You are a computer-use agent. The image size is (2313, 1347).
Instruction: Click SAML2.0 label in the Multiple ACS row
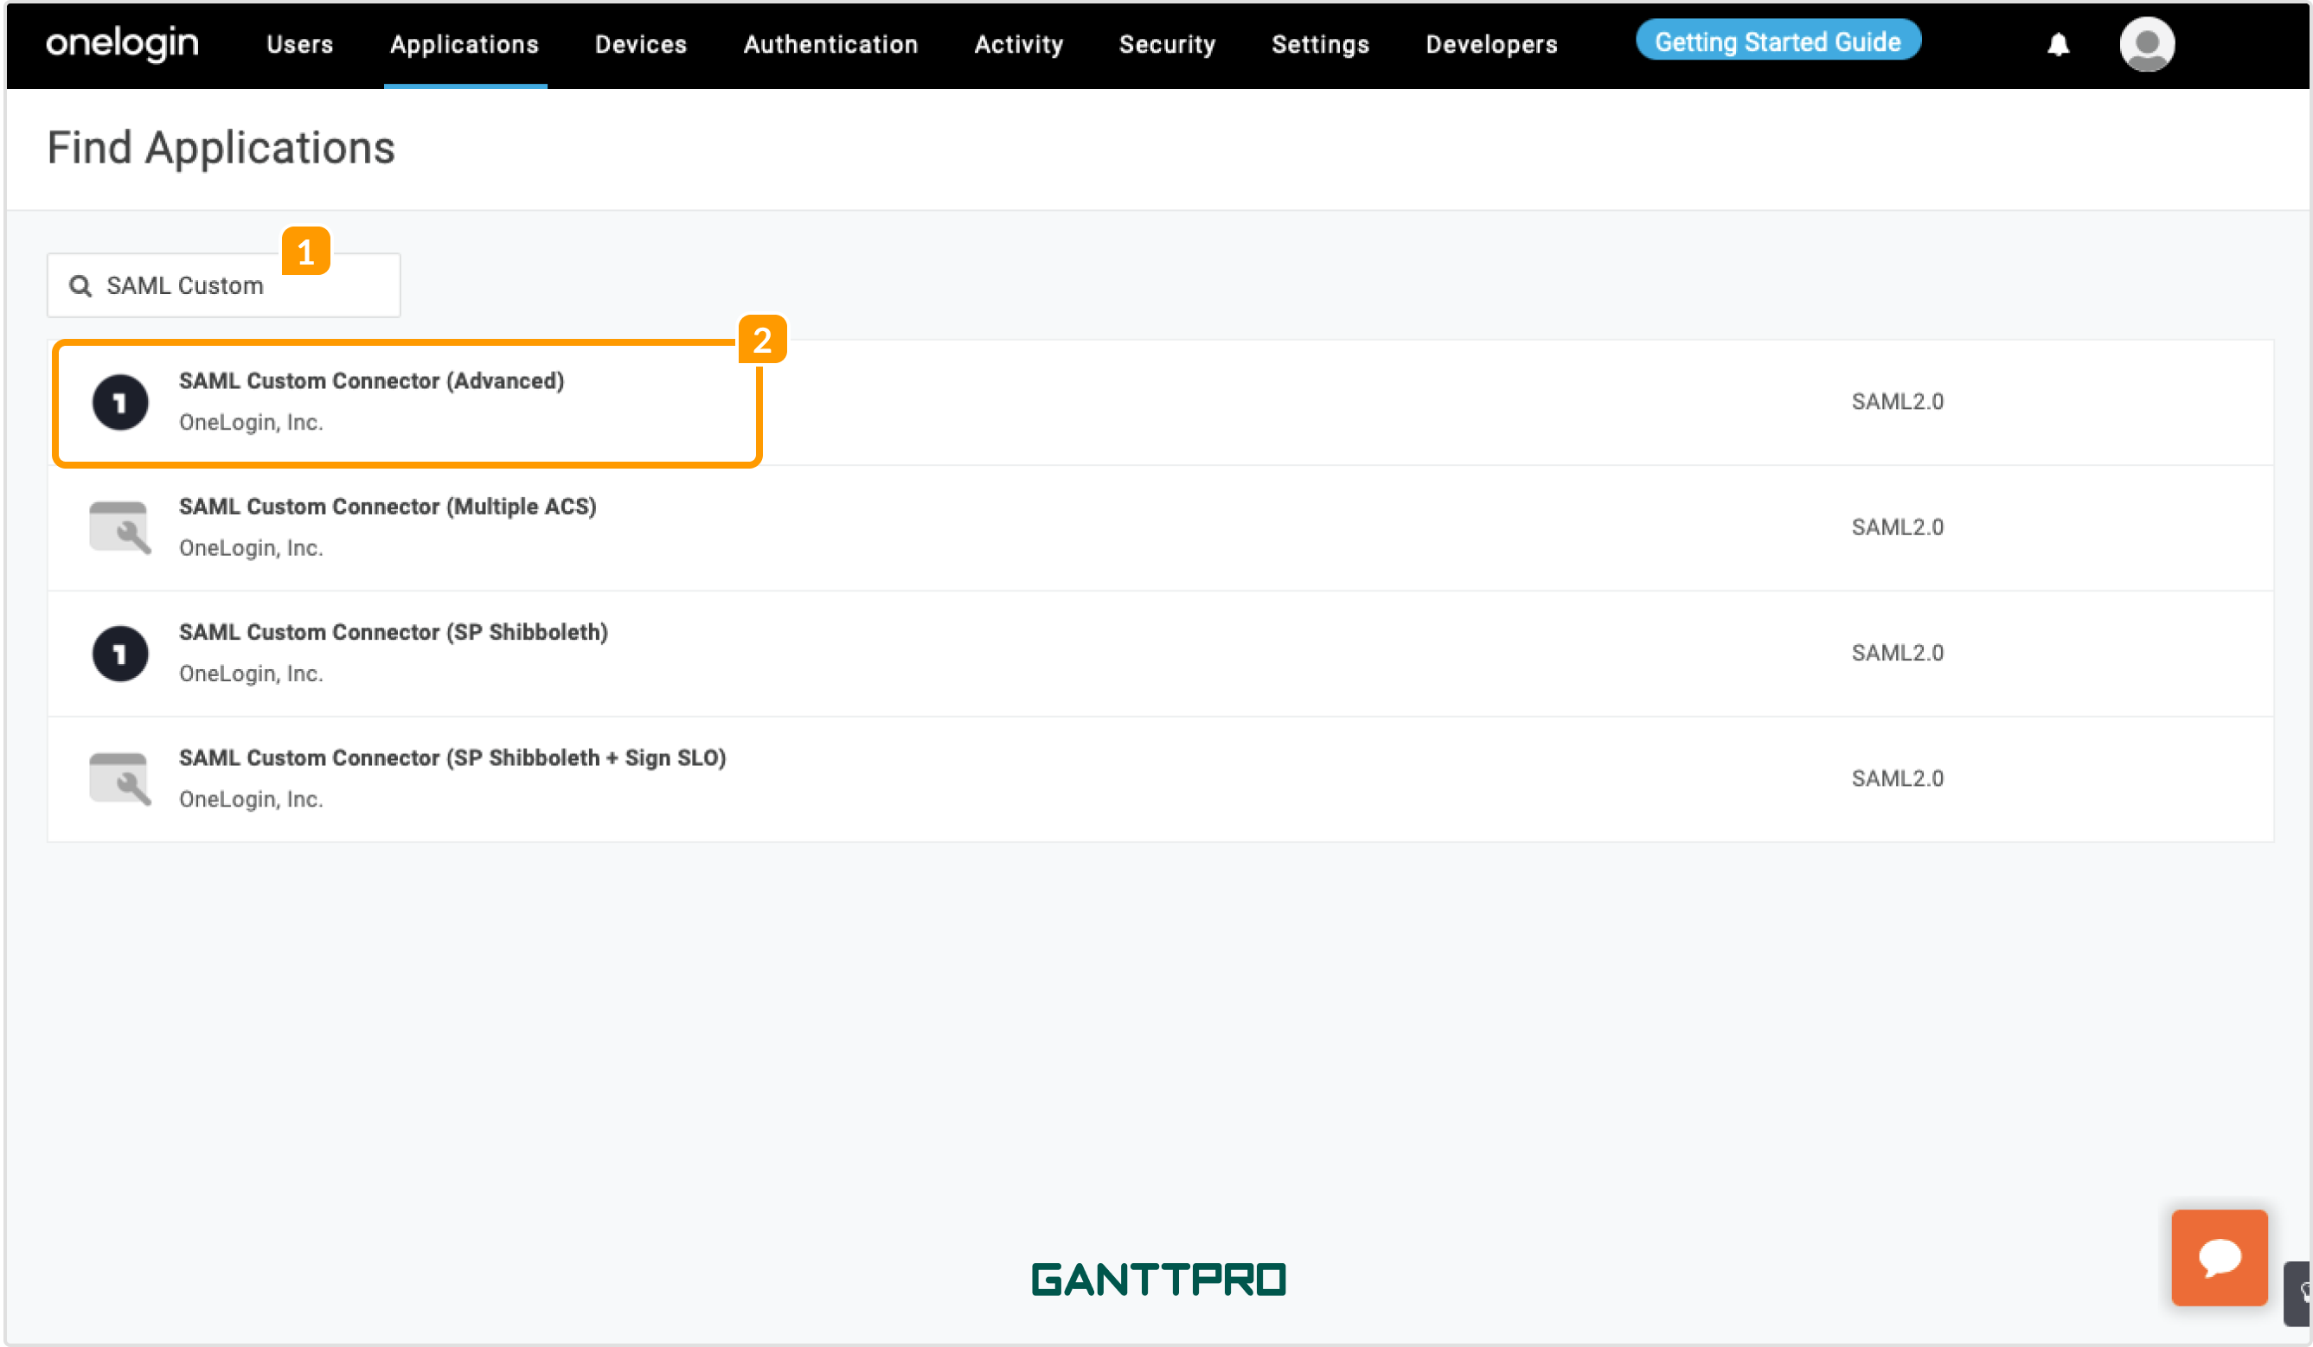1897,527
